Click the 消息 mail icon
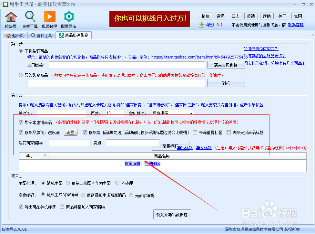The image size is (315, 234). (201, 25)
